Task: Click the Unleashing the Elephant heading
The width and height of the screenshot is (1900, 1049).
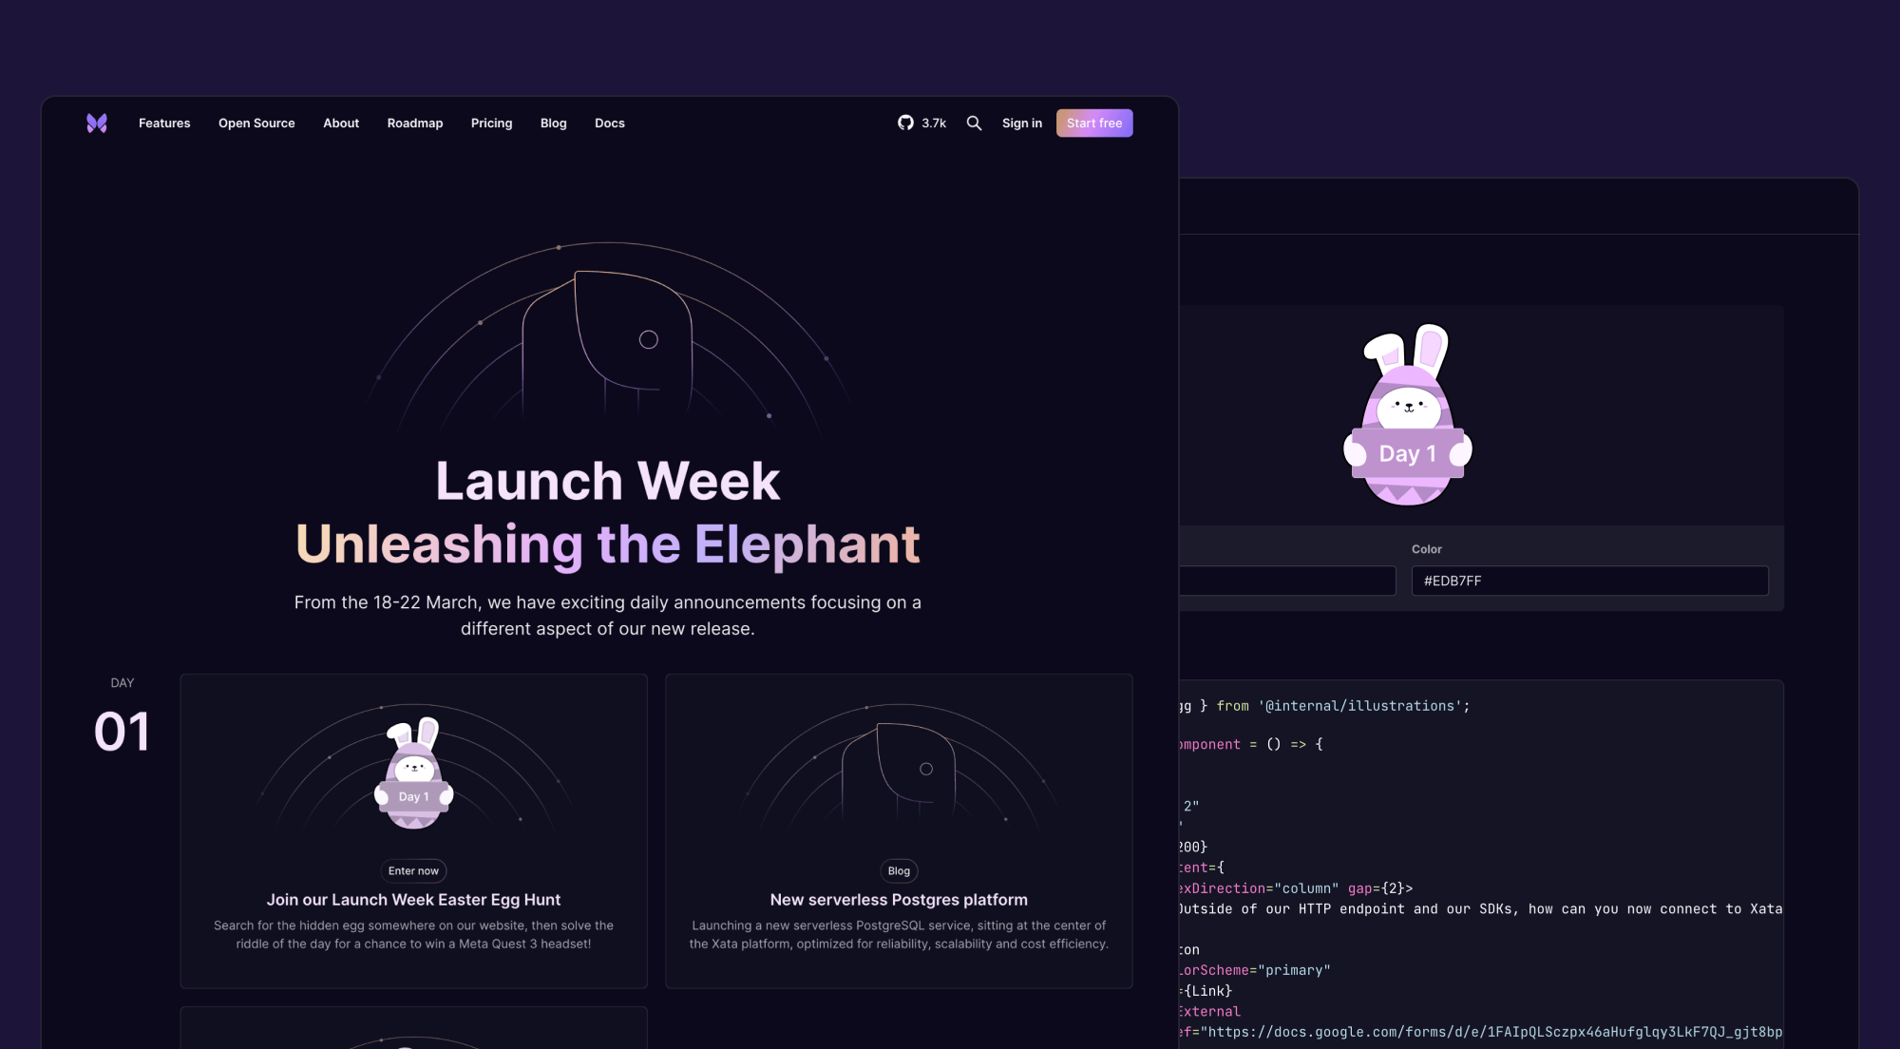Action: click(608, 544)
